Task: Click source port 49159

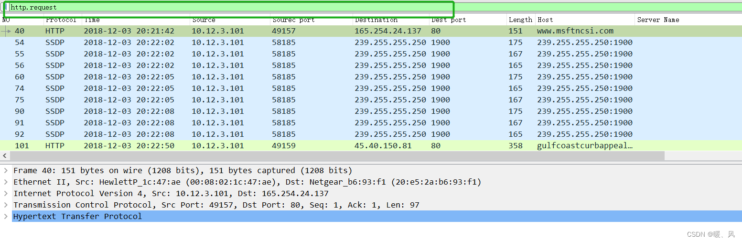Action: pyautogui.click(x=284, y=146)
